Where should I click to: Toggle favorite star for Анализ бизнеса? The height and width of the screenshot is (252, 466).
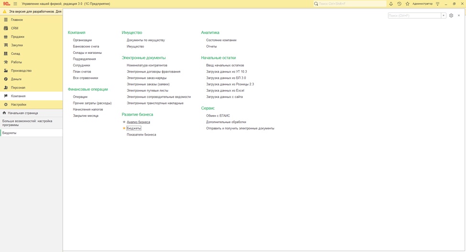click(124, 122)
